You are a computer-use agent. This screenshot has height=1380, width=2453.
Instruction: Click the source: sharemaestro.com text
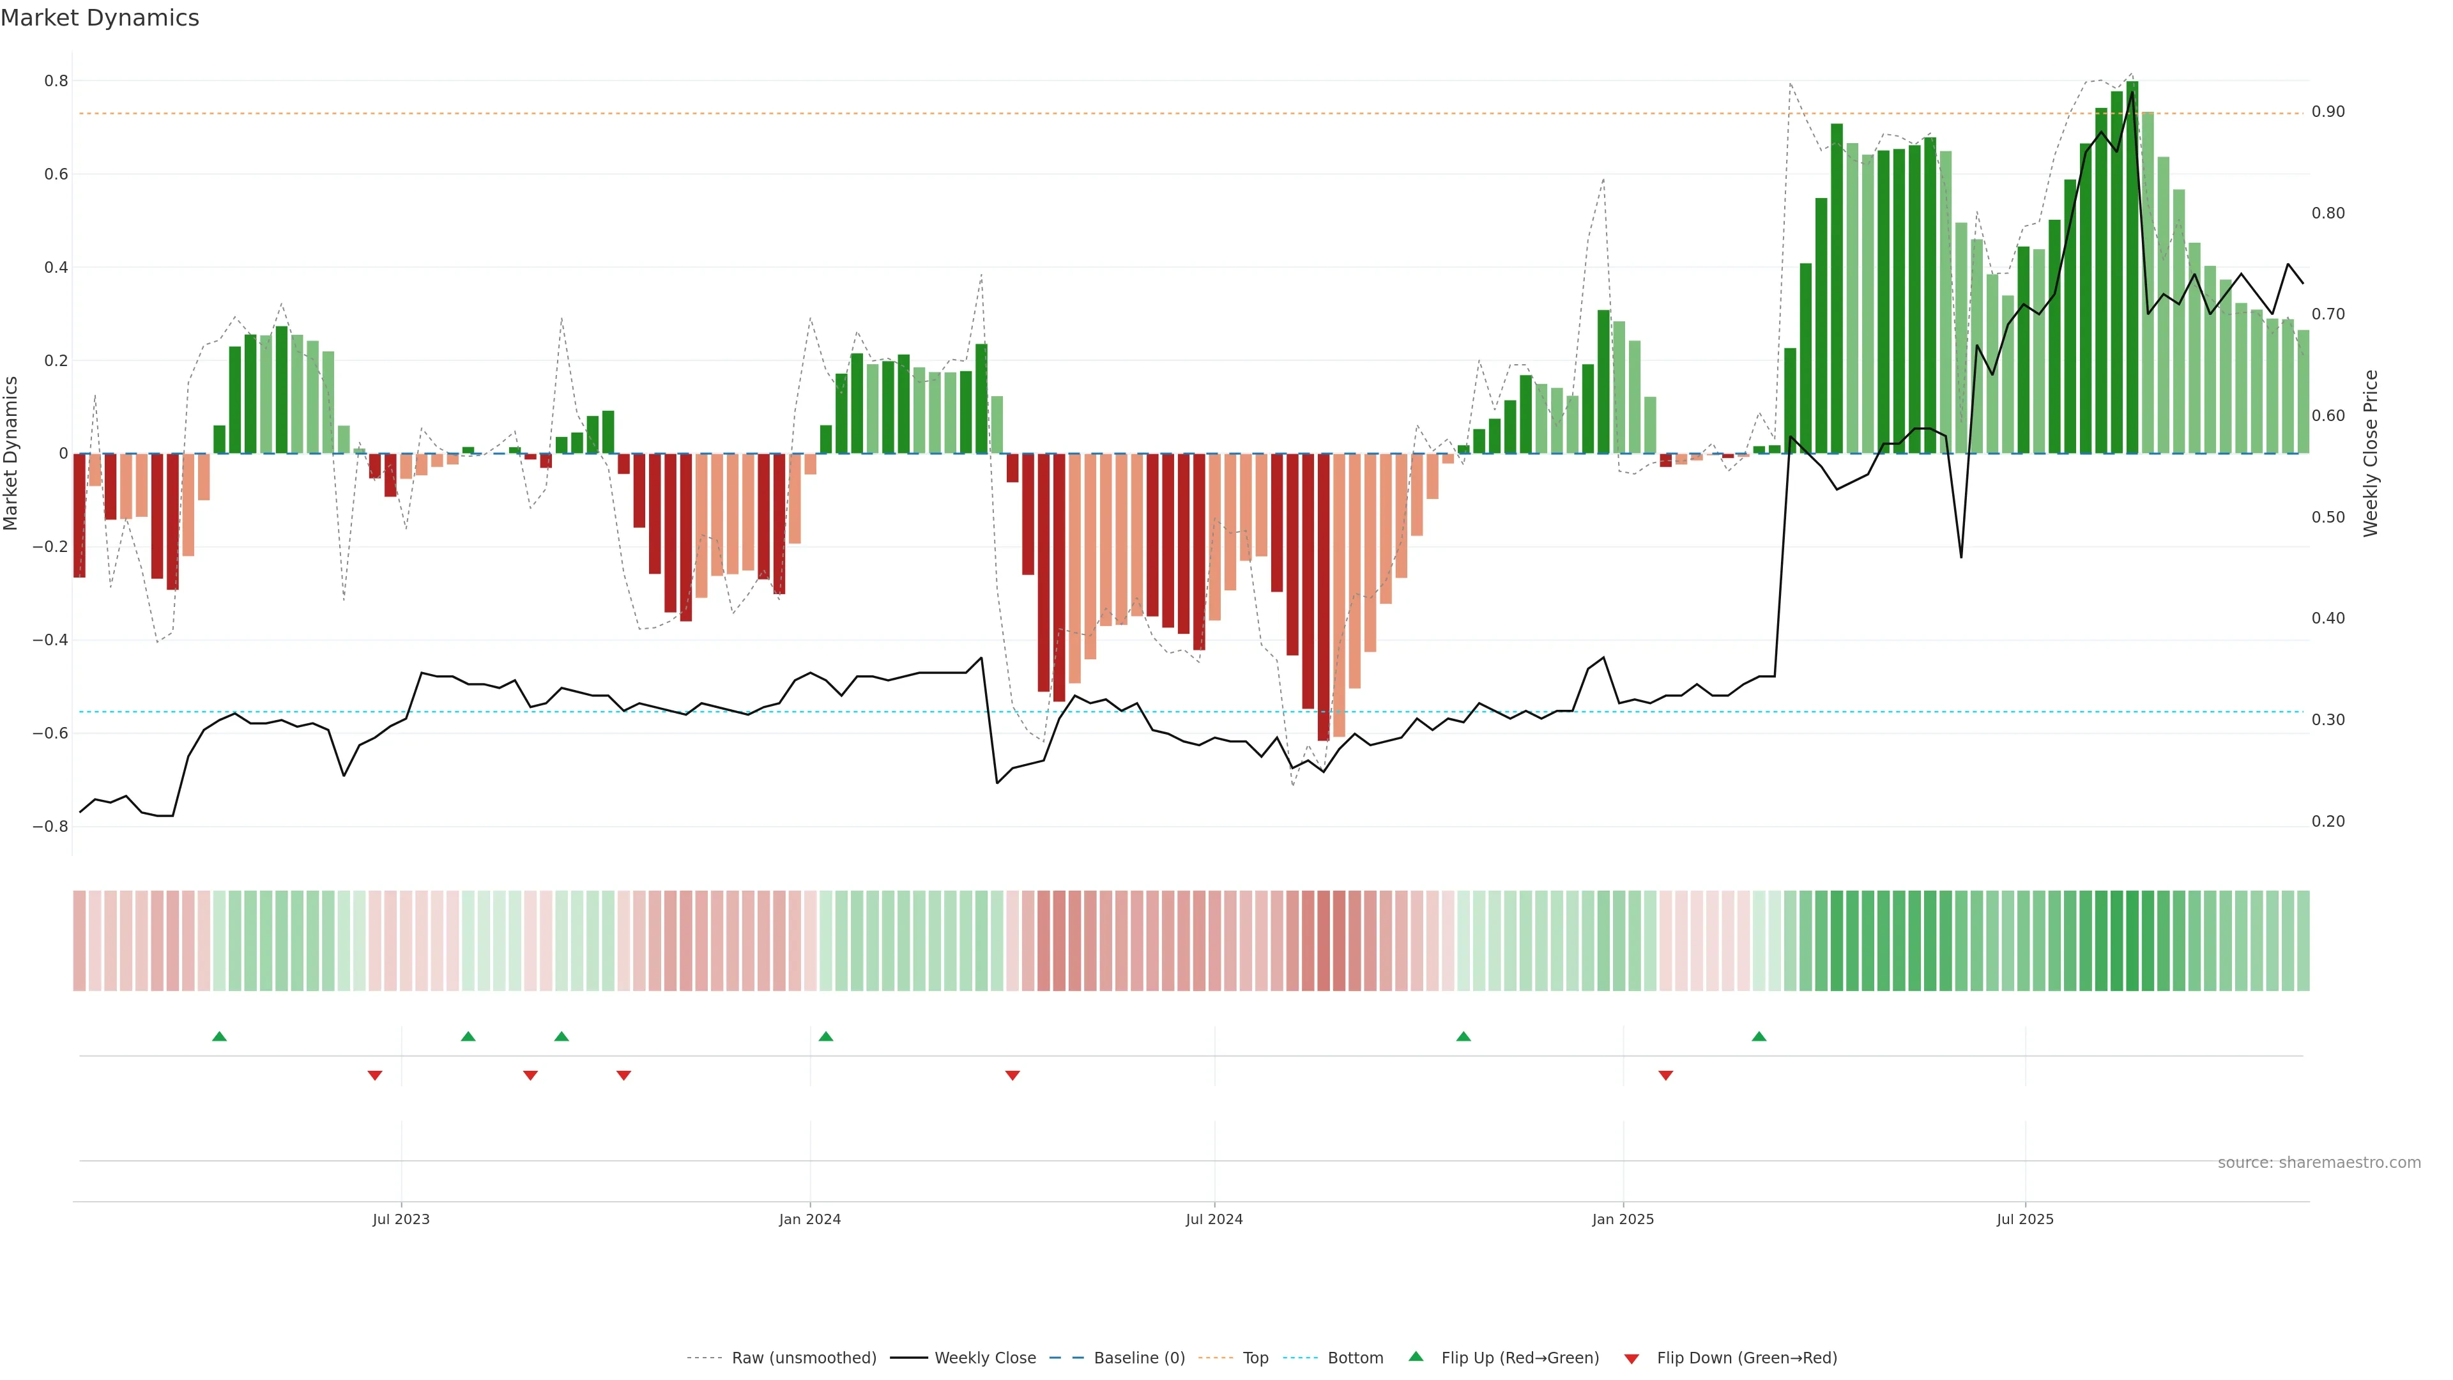2319,1163
